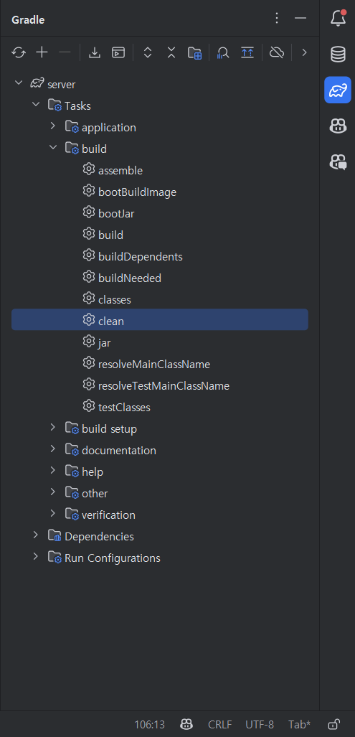The width and height of the screenshot is (355, 737).
Task: Click the Sync All Gradle Projects icon
Action: point(19,52)
